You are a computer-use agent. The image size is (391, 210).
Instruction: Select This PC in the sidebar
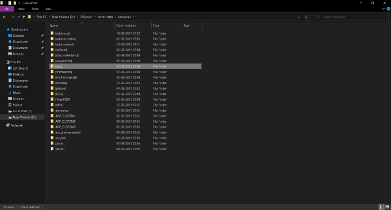(16, 62)
